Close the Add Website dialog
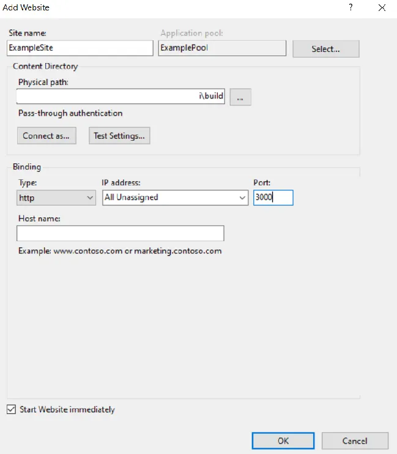This screenshot has width=397, height=454. 382,7
